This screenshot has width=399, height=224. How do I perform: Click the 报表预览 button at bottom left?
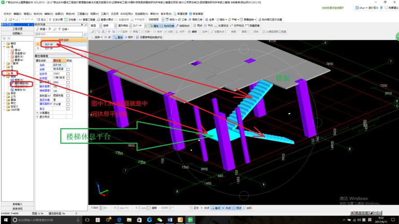pos(17,208)
